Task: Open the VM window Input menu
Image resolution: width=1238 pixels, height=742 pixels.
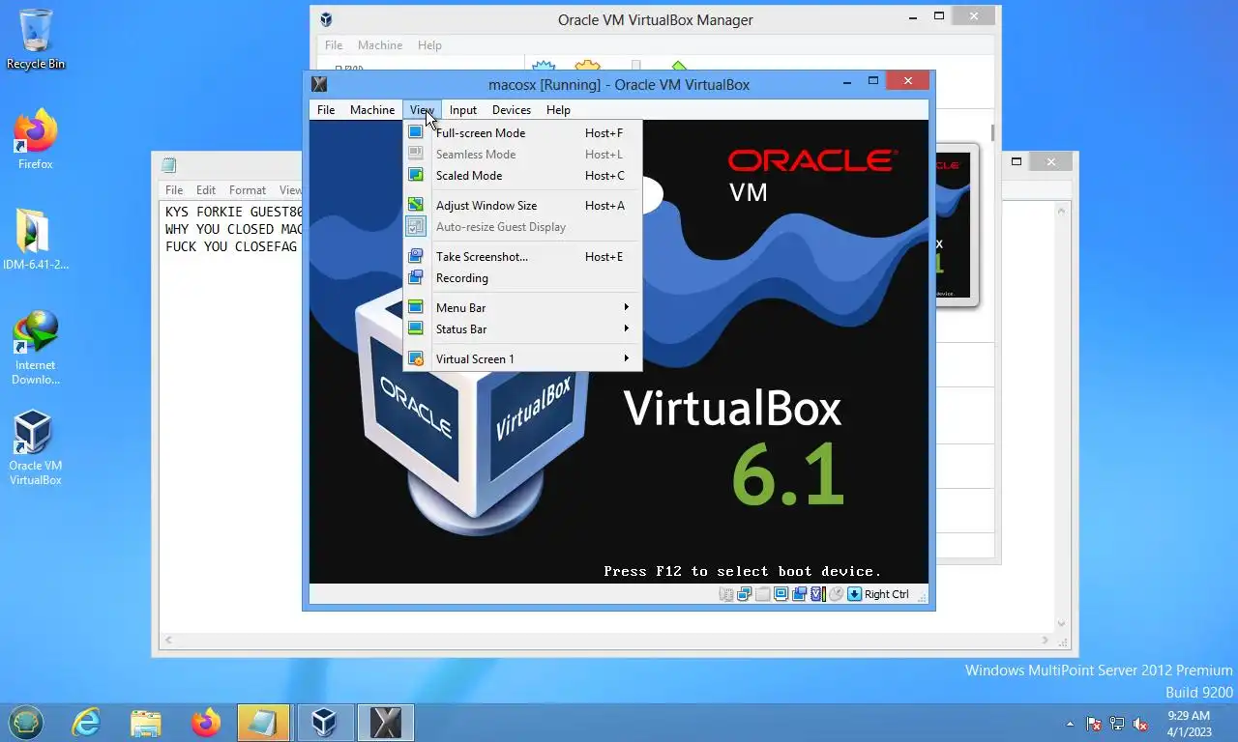Action: coord(463,110)
